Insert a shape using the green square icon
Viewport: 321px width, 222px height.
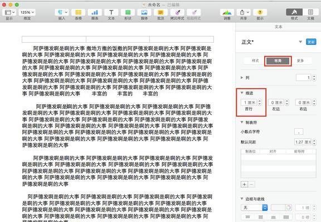(x=128, y=12)
